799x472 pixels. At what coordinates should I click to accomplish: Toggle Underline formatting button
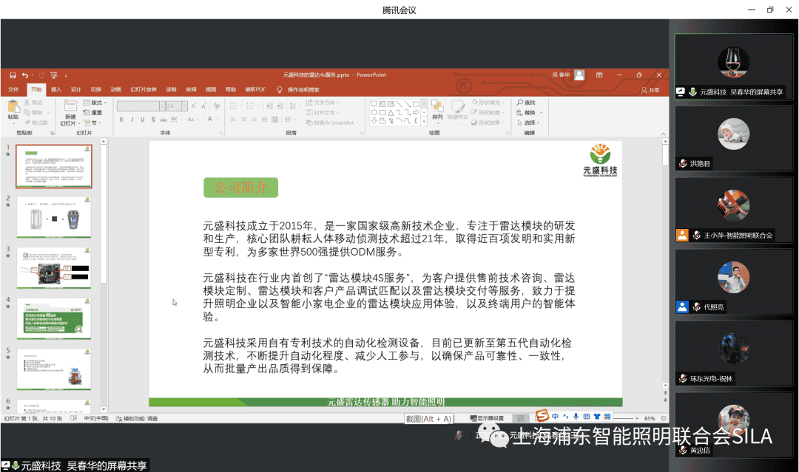[143, 120]
